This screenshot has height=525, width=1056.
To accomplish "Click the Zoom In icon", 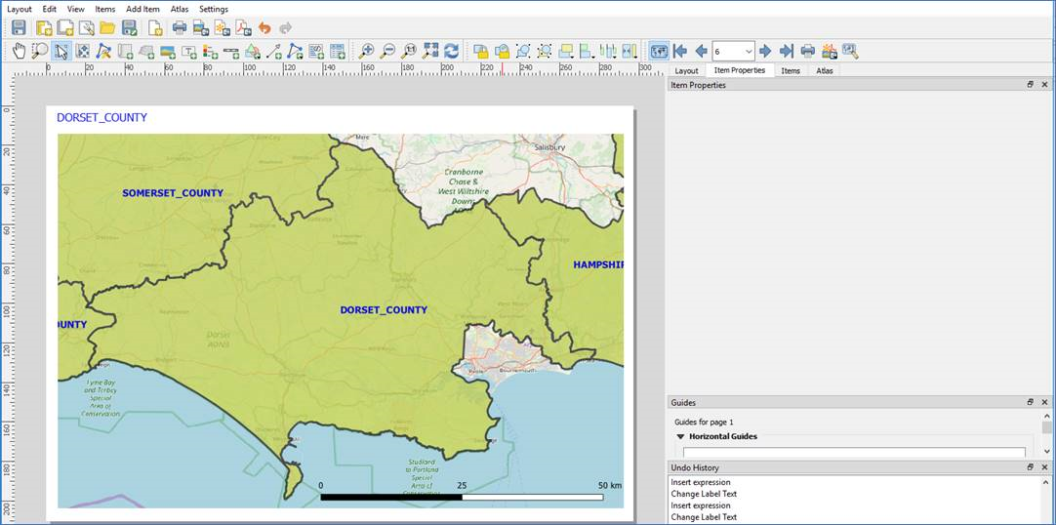I will pyautogui.click(x=366, y=51).
